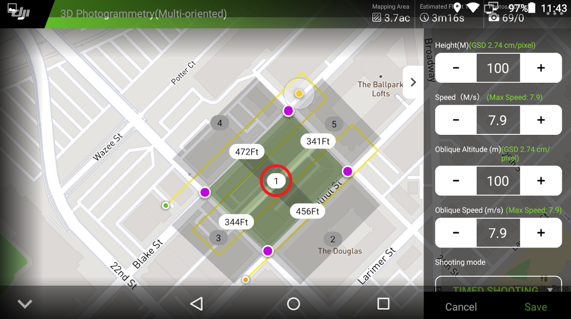The height and width of the screenshot is (319, 571).
Task: Tap the location pin status icon
Action: pyautogui.click(x=457, y=7)
